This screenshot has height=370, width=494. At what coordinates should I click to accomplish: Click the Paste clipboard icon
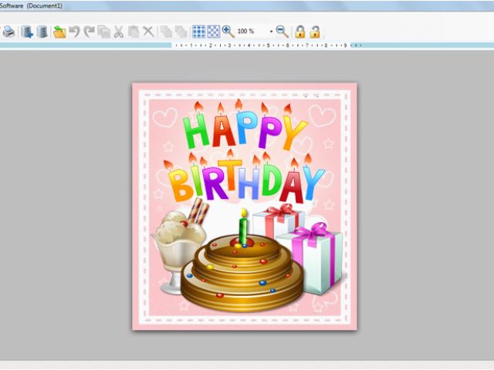(x=134, y=32)
